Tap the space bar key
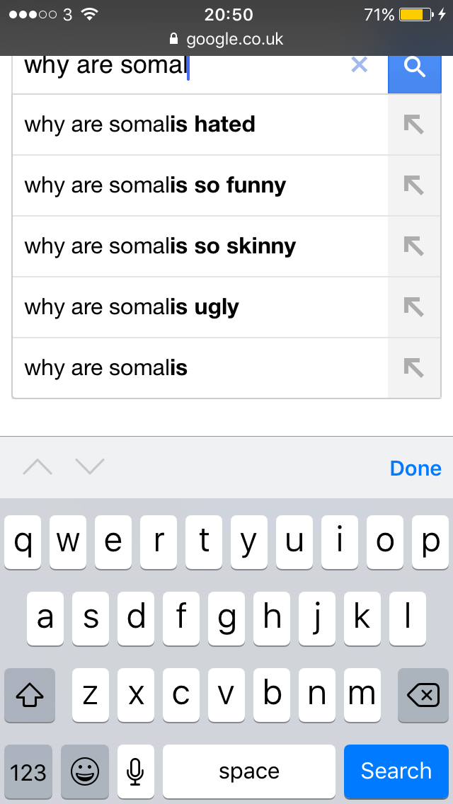The image size is (453, 804). click(249, 771)
